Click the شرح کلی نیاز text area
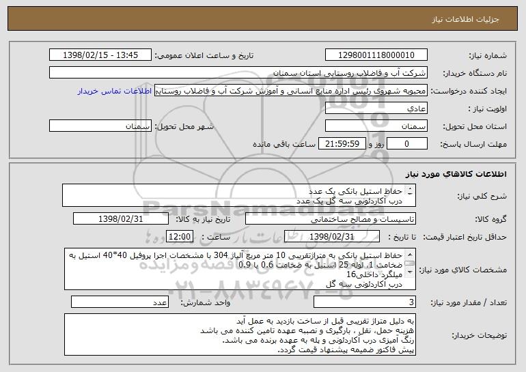Screen dimensions: 526x372 coord(239,195)
